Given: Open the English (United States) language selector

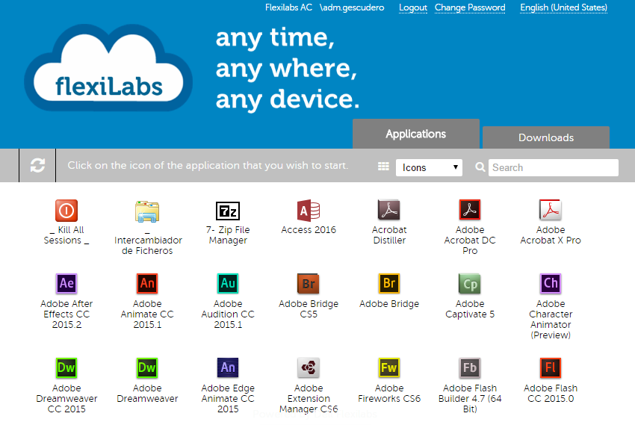Looking at the screenshot, I should pos(563,7).
